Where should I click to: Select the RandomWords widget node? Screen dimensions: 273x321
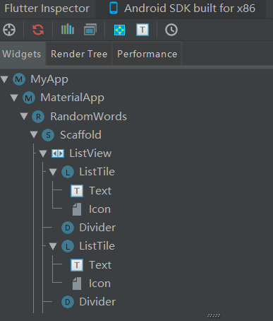coord(88,117)
